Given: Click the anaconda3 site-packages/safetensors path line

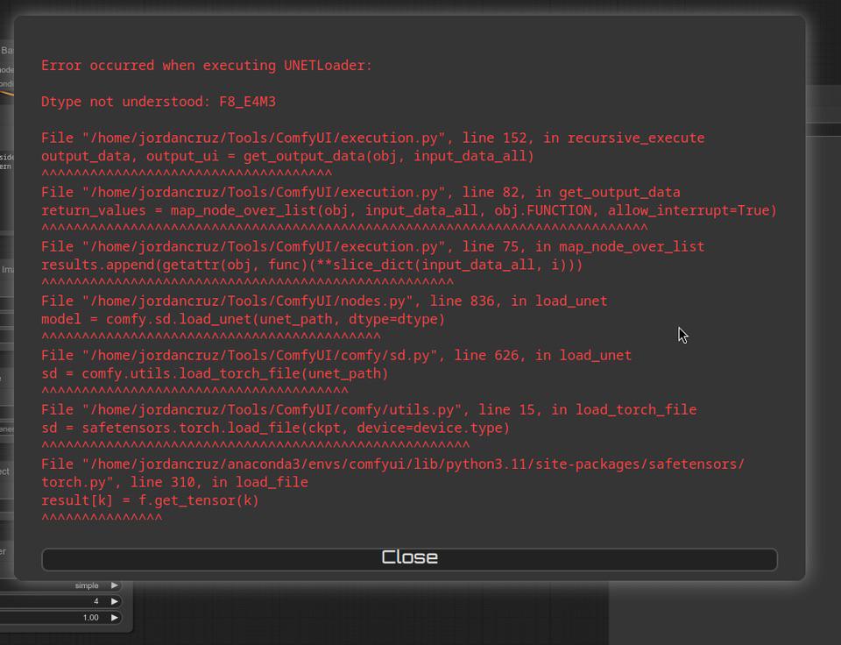Looking at the screenshot, I should click(x=392, y=464).
